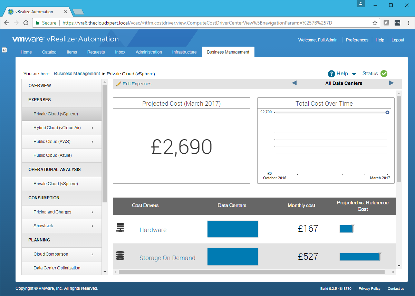Go to next data center arrow
This screenshot has height=296, width=415.
(x=391, y=83)
